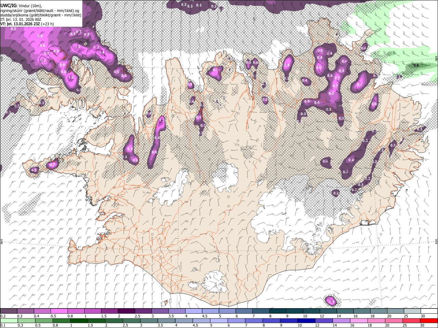Click the initial time line 'IT: þri. 13. 01. 2026 00Z'
The height and width of the screenshot is (328, 438).
coord(21,19)
